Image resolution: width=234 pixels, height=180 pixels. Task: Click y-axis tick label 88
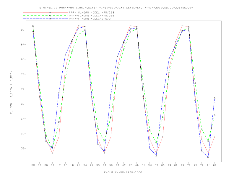click(23, 30)
